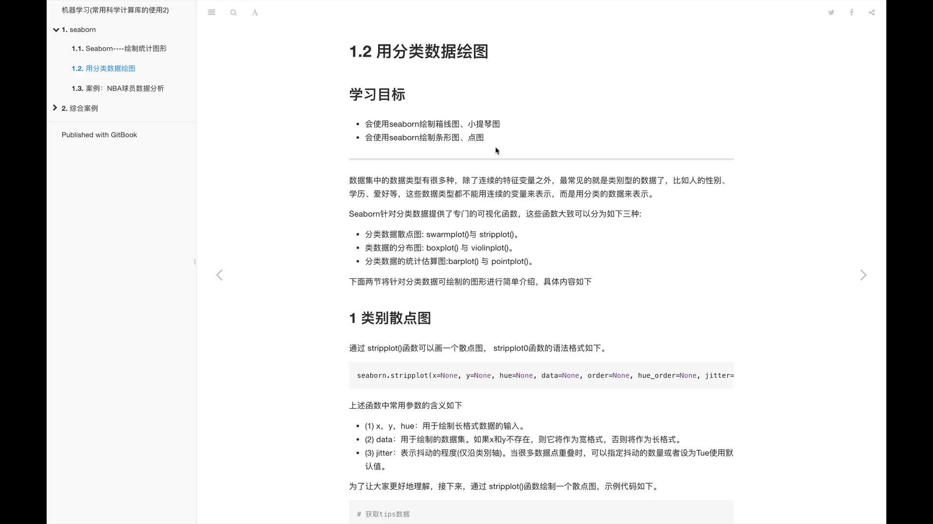Image resolution: width=933 pixels, height=524 pixels.
Task: Click the heading 1.2 用分类数据绘图
Action: point(418,51)
